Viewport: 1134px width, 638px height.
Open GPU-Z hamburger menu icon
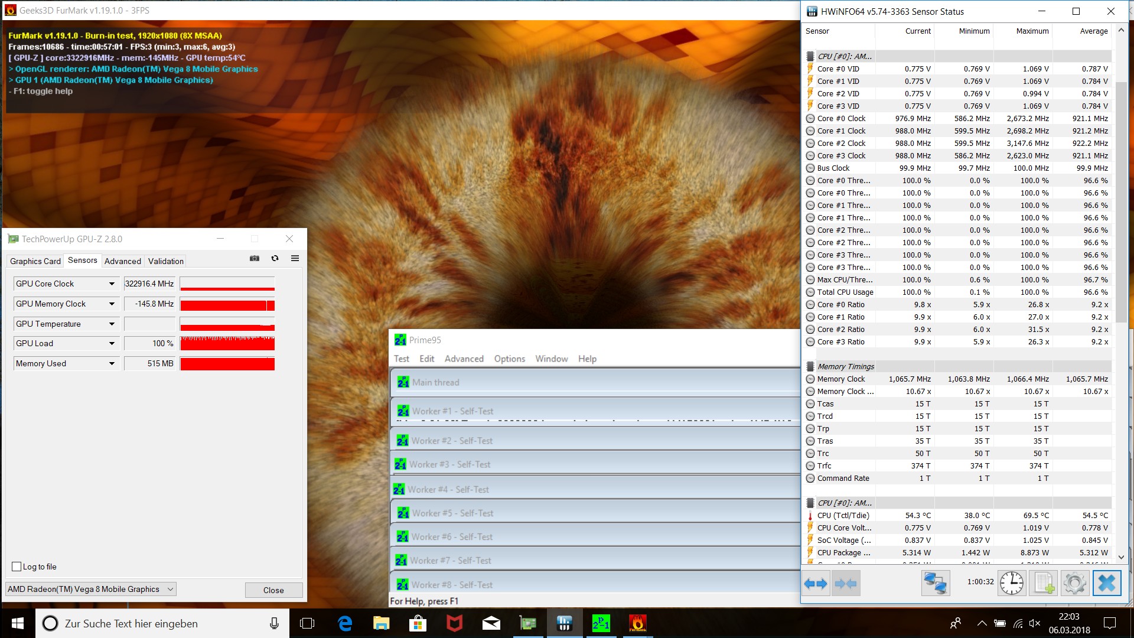(x=295, y=259)
